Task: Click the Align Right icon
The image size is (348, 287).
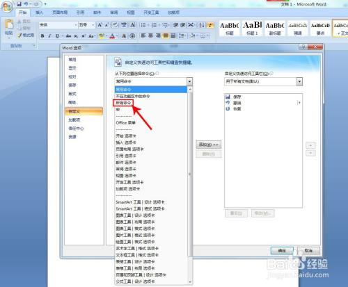Action: point(158,35)
